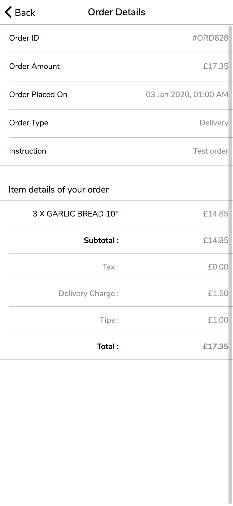
Task: Click the Item details of your order heading
Action: click(59, 189)
